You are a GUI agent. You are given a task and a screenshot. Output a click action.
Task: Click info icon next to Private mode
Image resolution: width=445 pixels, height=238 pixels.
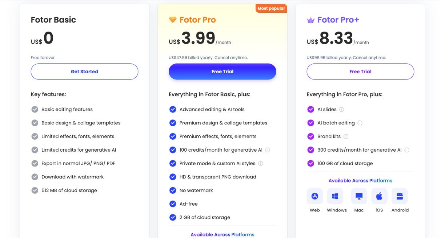point(260,163)
